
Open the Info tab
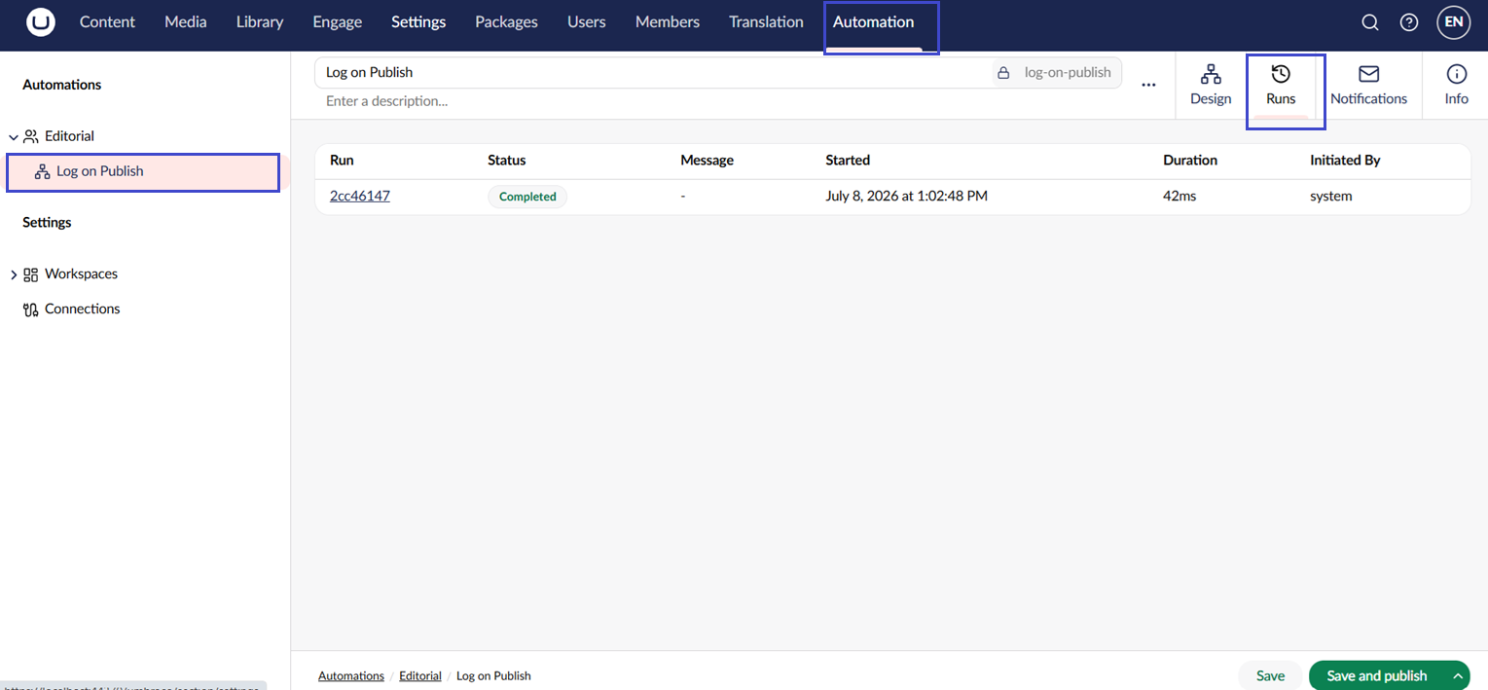(1456, 86)
